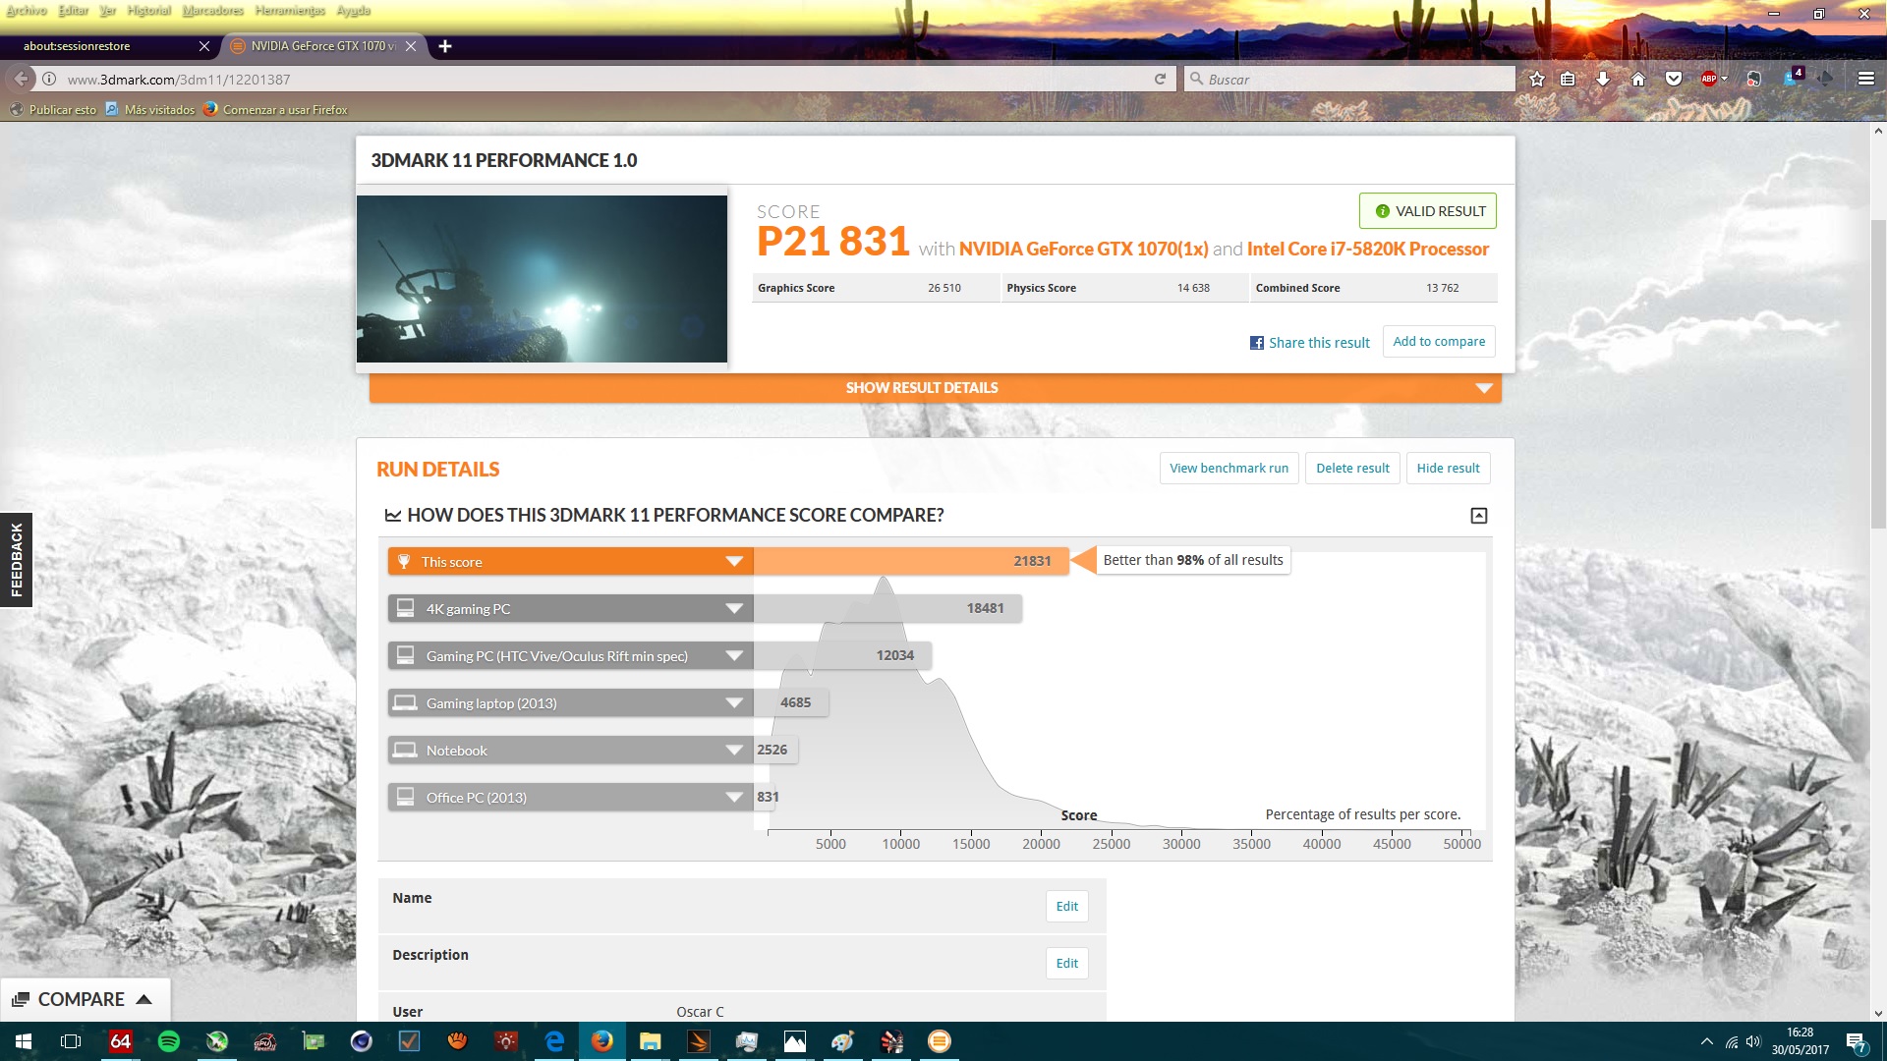Show site information for 3dmark.com
Viewport: 1887px width, 1061px height.
tap(49, 80)
